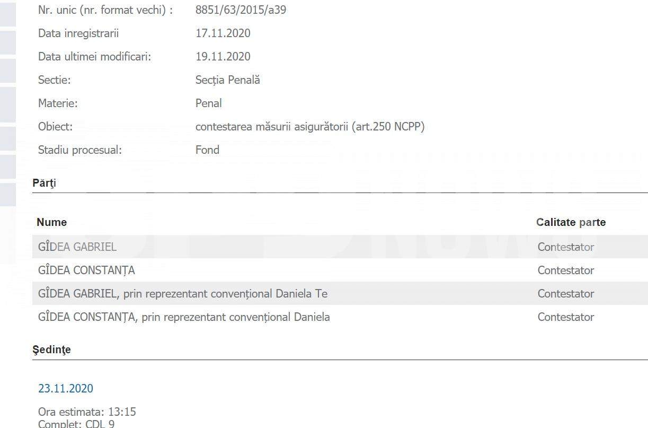Open the 23.11.2020 hearing date link
The height and width of the screenshot is (428, 648).
coord(65,388)
